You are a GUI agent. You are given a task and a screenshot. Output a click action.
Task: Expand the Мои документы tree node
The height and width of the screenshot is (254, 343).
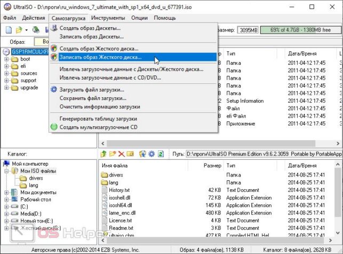point(6,193)
